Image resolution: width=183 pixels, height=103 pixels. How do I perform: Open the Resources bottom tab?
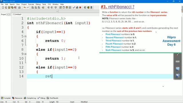click(x=17, y=98)
